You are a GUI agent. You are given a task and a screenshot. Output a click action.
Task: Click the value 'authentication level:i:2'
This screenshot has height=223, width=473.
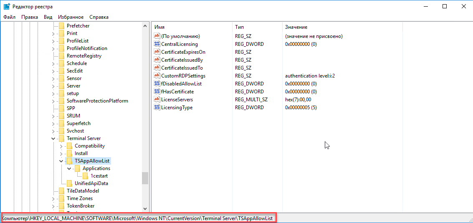(310, 75)
